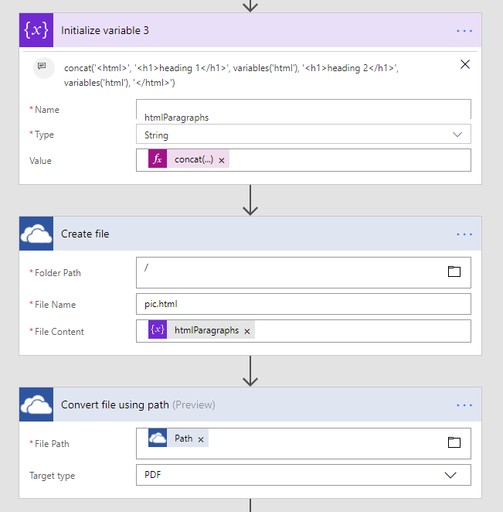This screenshot has width=503, height=512.
Task: Click the Initialize variable 3 curly-brace icon
Action: click(36, 31)
